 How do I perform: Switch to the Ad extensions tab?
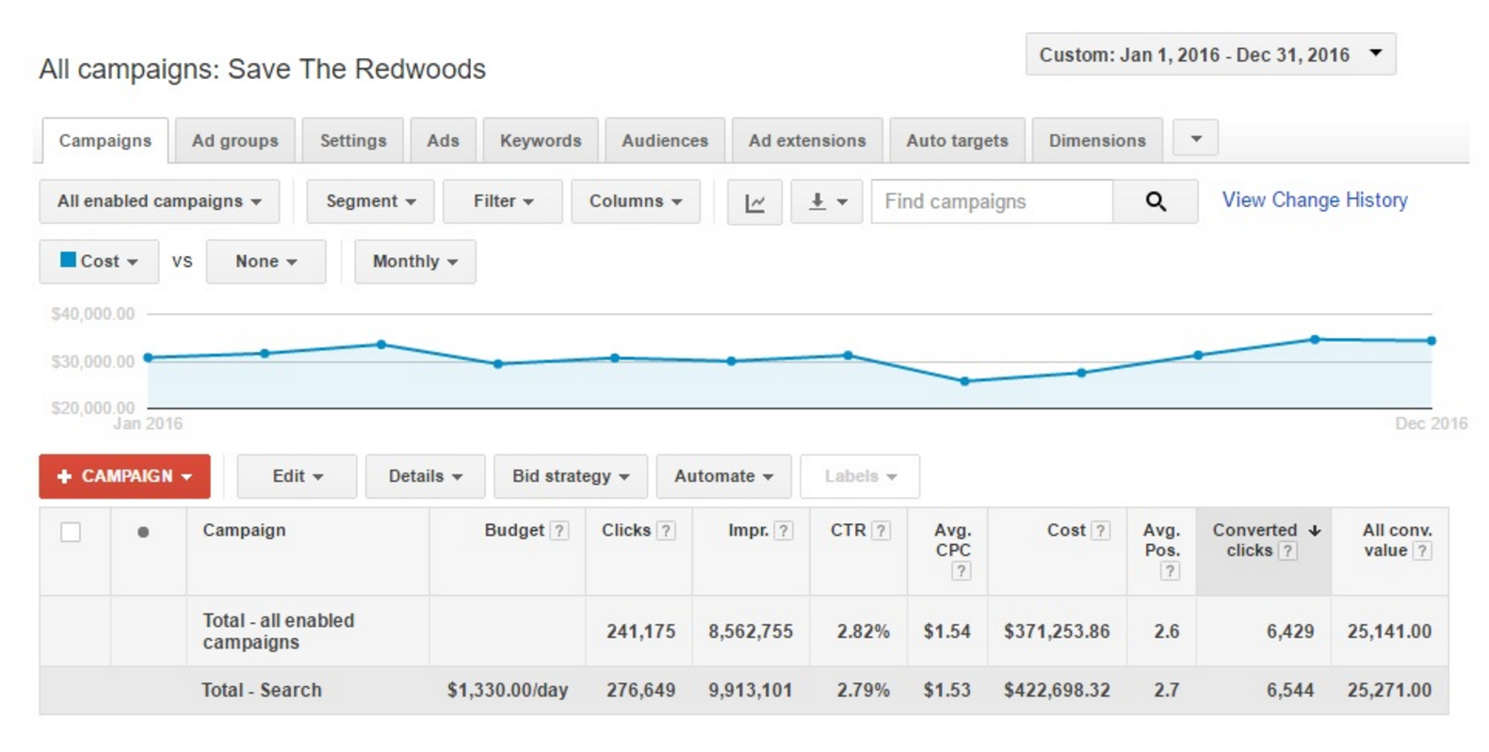[x=807, y=141]
